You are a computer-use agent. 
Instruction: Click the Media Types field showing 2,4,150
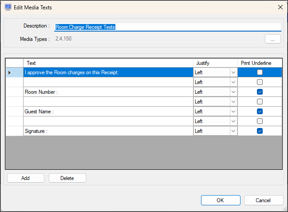[x=158, y=39]
